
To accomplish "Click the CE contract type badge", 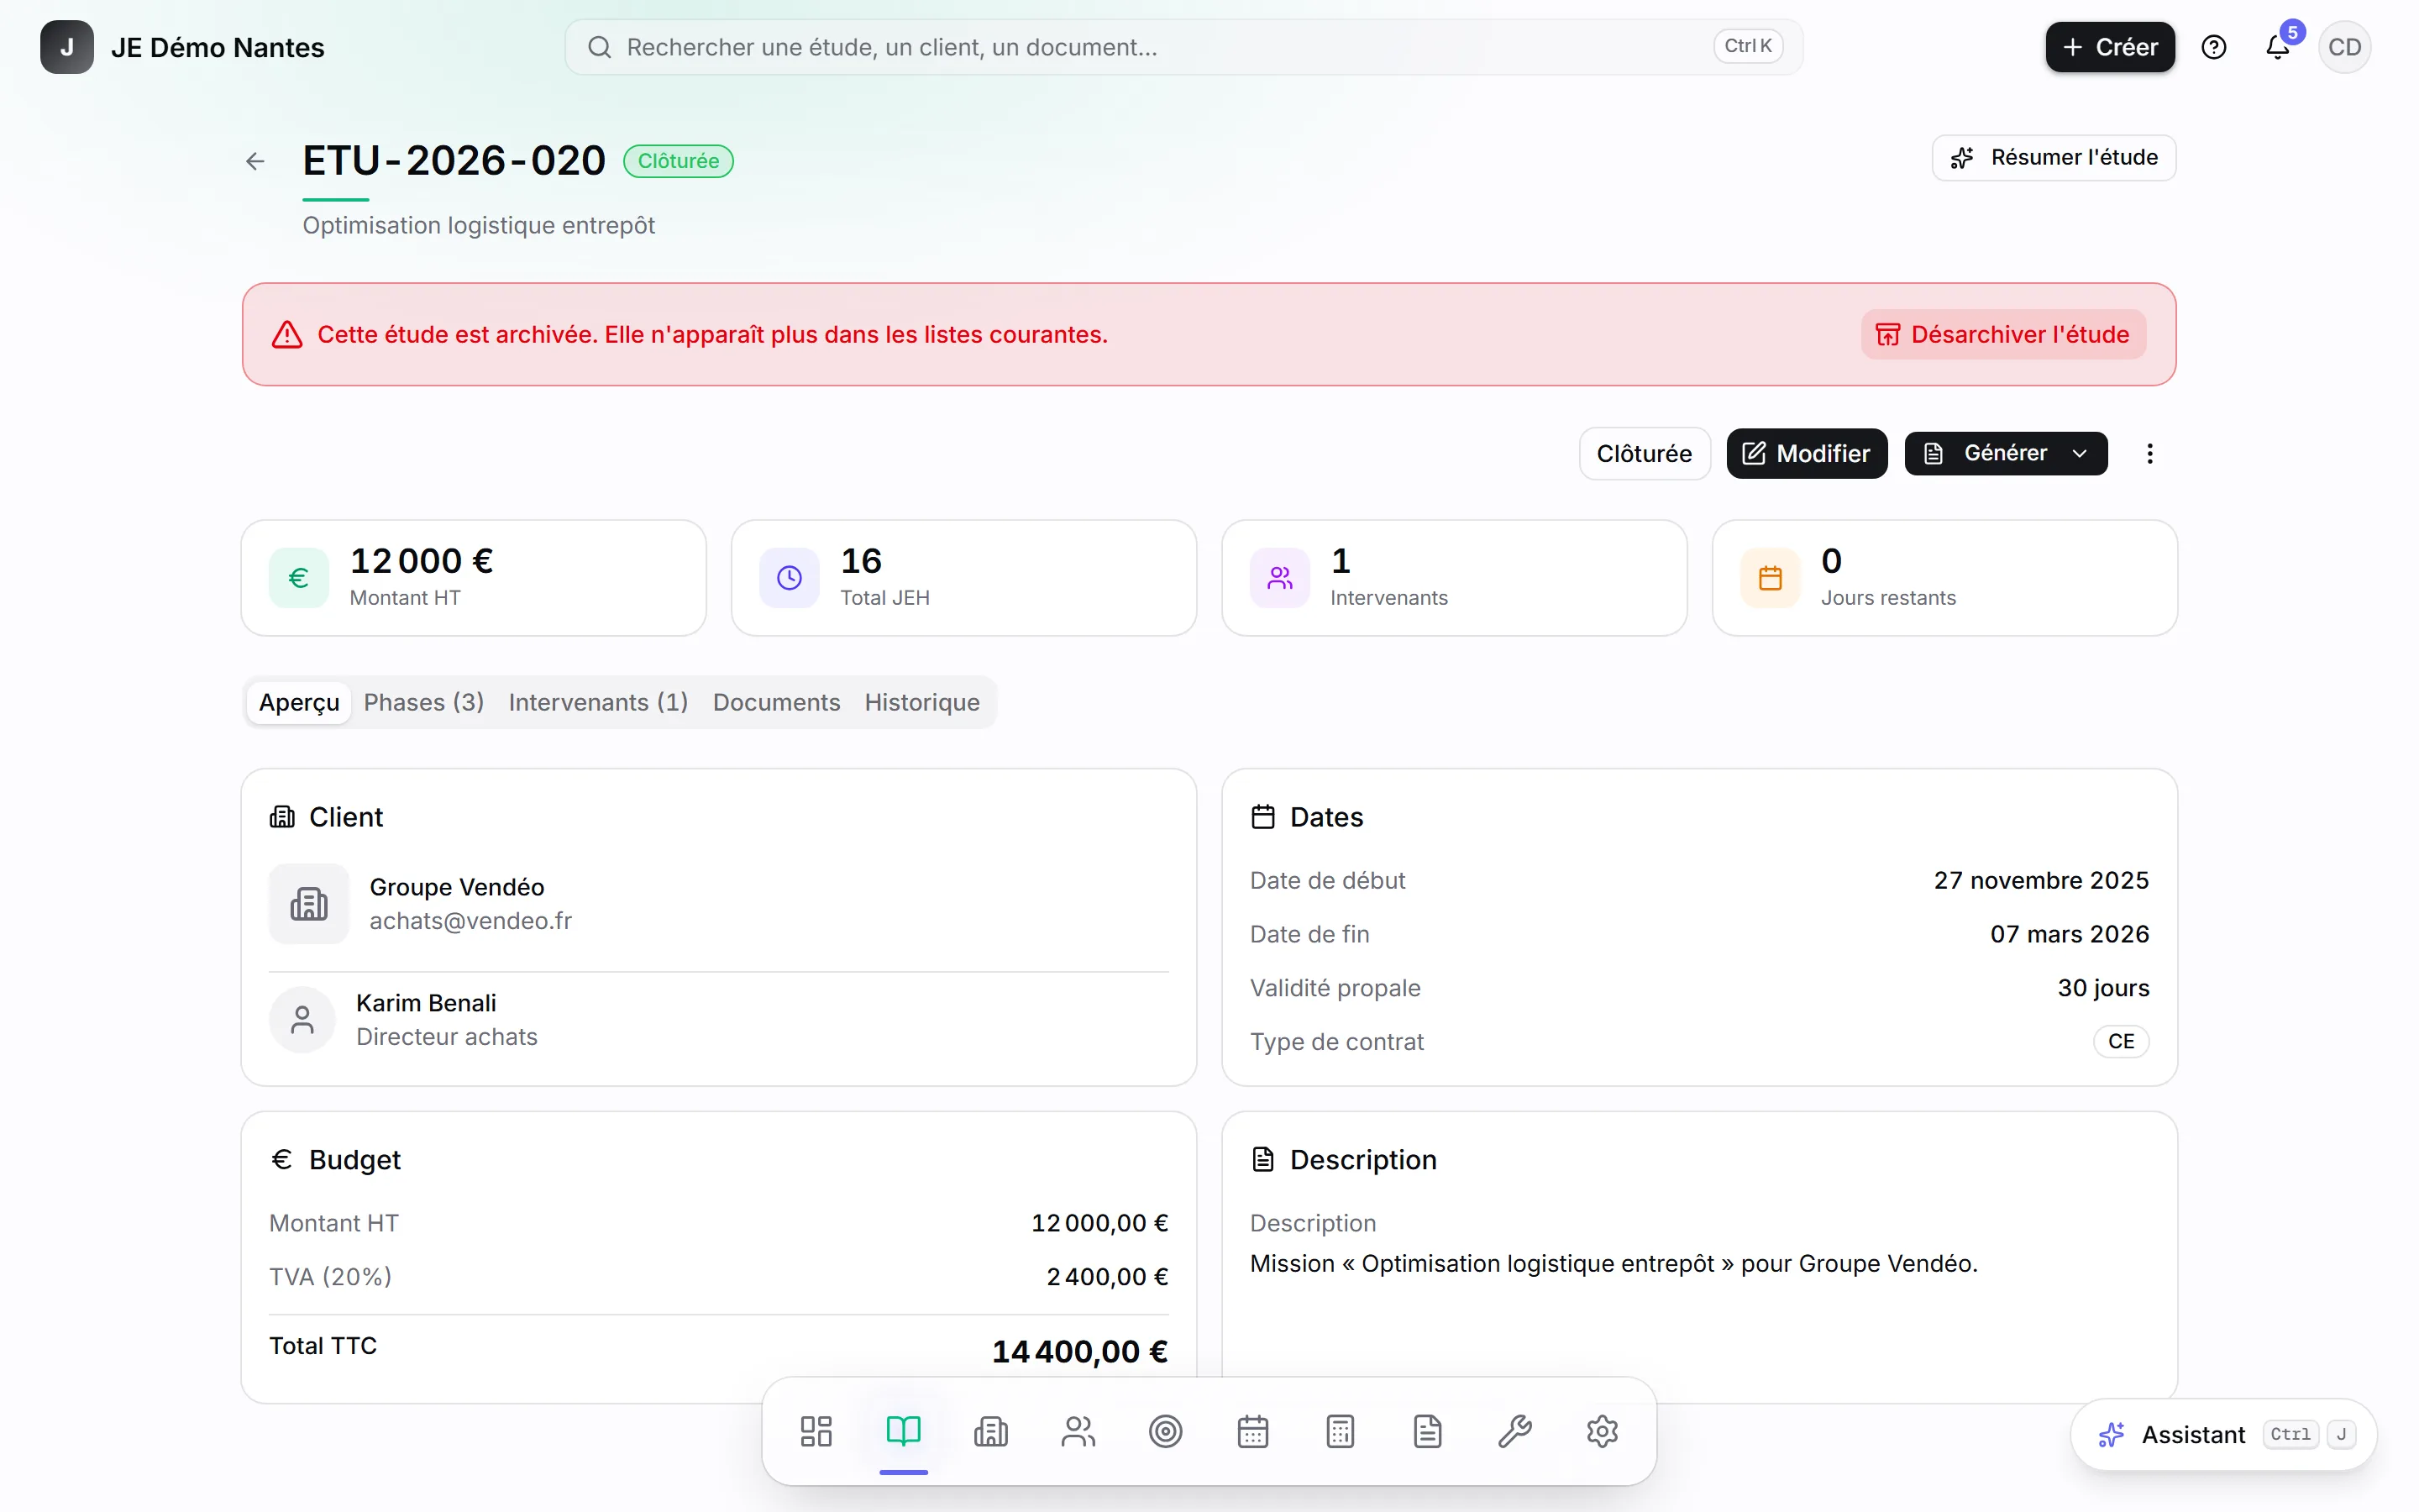I will tap(2120, 1041).
